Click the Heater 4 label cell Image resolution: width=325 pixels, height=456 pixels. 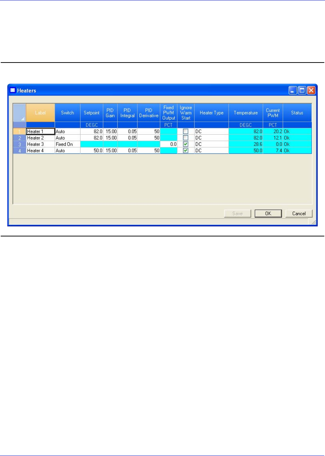point(40,151)
